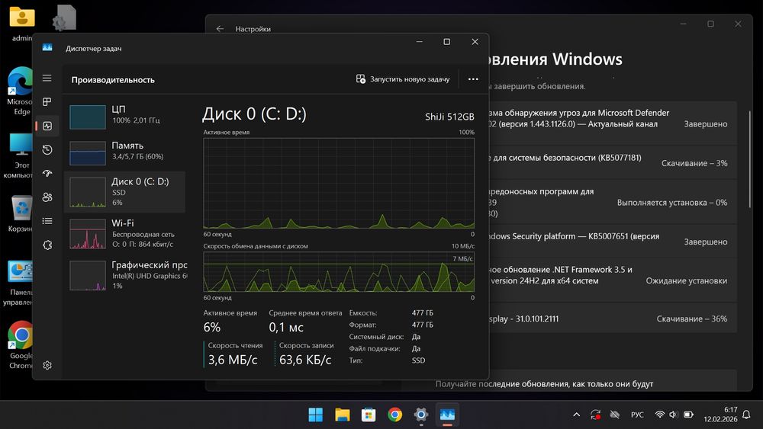Select the CPU performance item
The width and height of the screenshot is (763, 429).
pyautogui.click(x=125, y=117)
